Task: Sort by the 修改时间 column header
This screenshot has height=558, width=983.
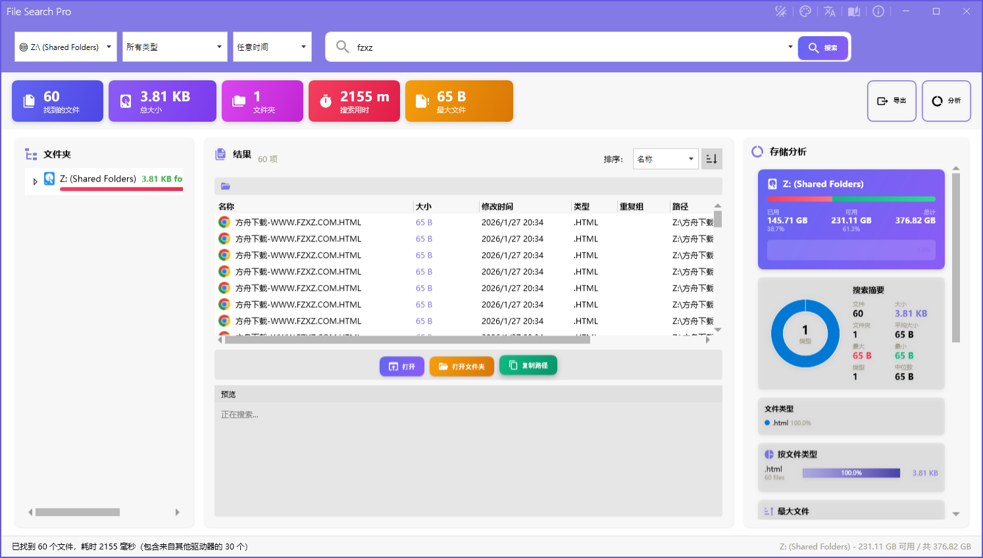Action: (x=525, y=207)
